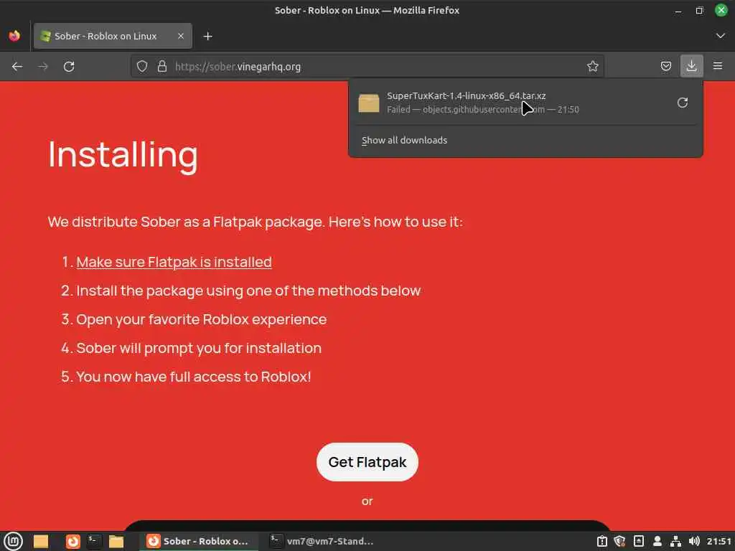Expand the list all tabs chevron
The height and width of the screenshot is (551, 735).
click(721, 36)
